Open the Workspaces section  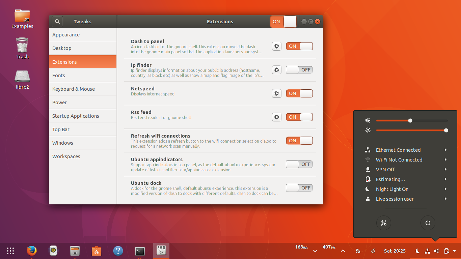tap(83, 156)
